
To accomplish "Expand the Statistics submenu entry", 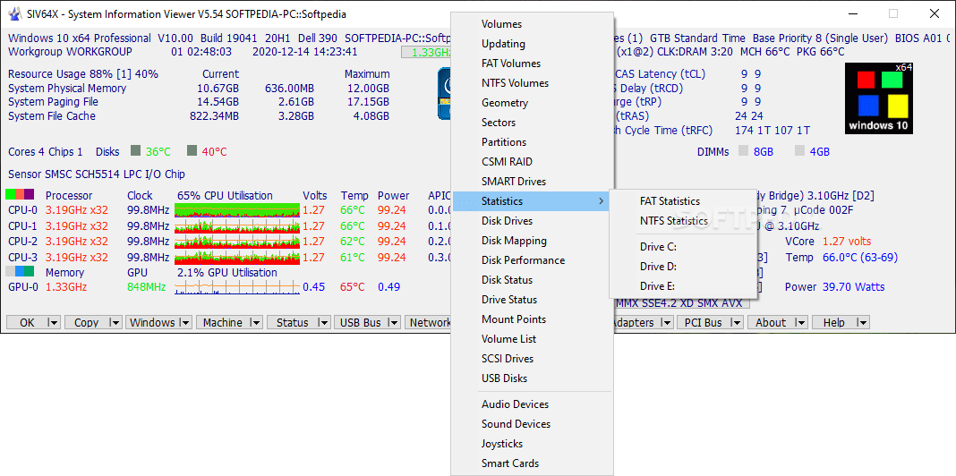I will pyautogui.click(x=531, y=201).
